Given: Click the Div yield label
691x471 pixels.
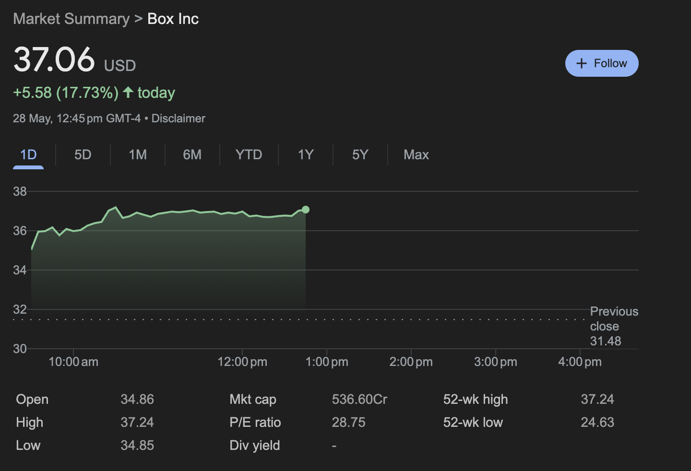Looking at the screenshot, I should [255, 446].
